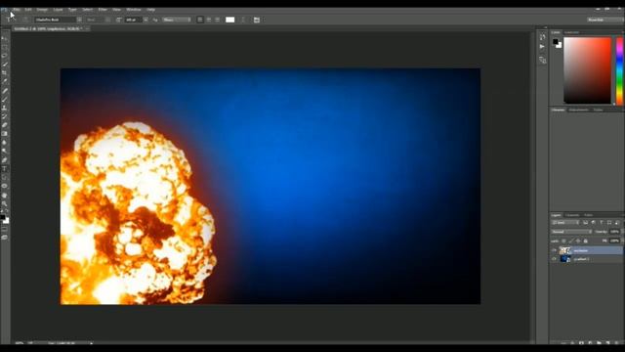The height and width of the screenshot is (352, 625).
Task: Close the open document tab
Action: 87,28
